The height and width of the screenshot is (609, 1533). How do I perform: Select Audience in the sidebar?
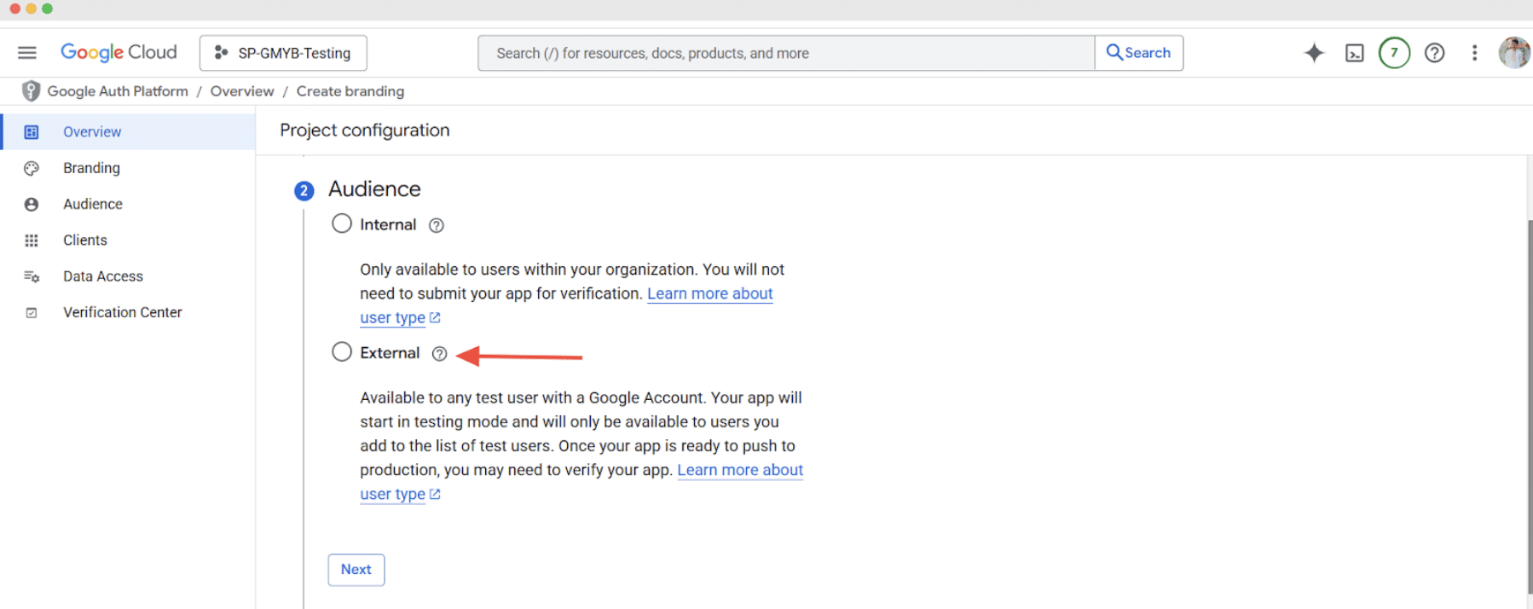tap(129, 204)
